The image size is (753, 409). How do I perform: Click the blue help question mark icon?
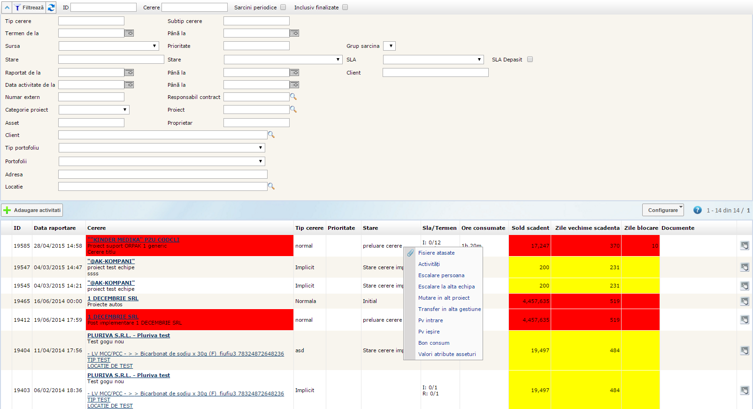(698, 210)
